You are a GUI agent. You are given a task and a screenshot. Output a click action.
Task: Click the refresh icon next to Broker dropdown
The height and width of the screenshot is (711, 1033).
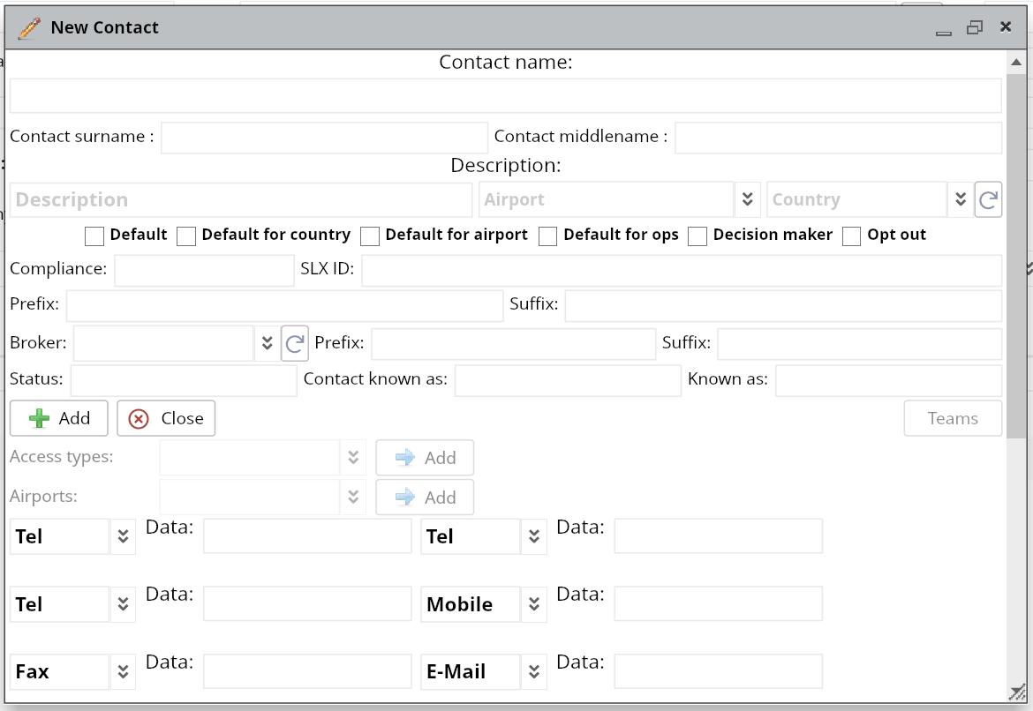click(294, 344)
